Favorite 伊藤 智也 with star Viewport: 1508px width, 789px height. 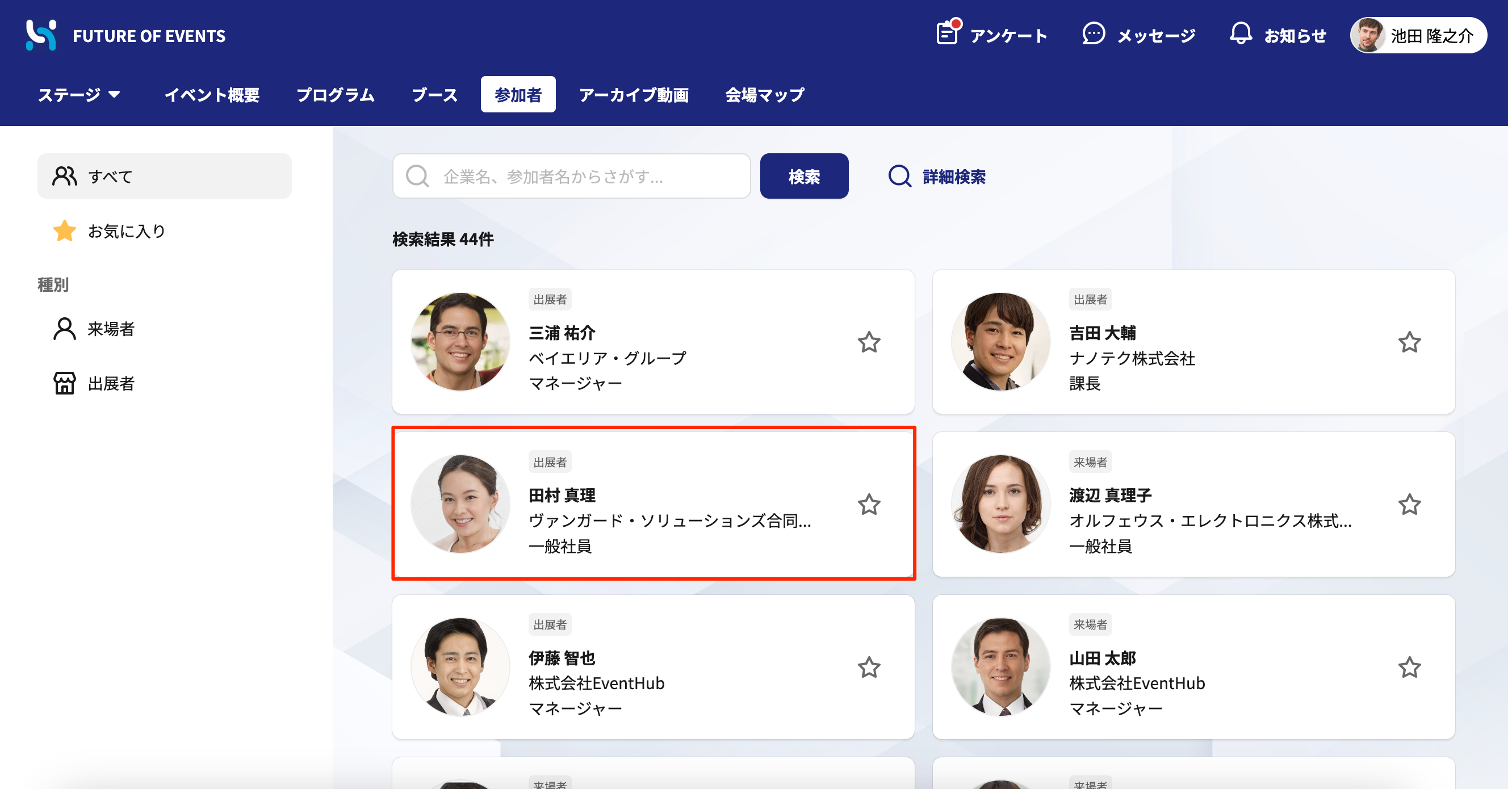coord(869,668)
